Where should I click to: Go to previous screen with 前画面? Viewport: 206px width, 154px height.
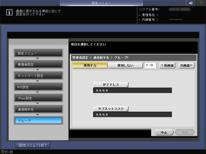coord(167,65)
